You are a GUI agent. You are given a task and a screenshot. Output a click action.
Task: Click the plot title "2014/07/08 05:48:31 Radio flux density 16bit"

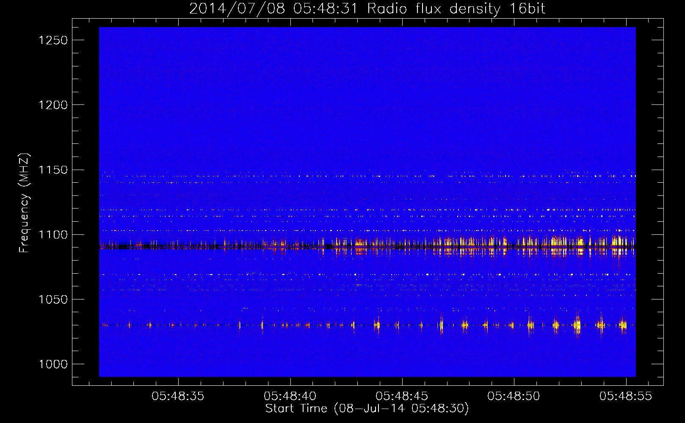pyautogui.click(x=367, y=8)
